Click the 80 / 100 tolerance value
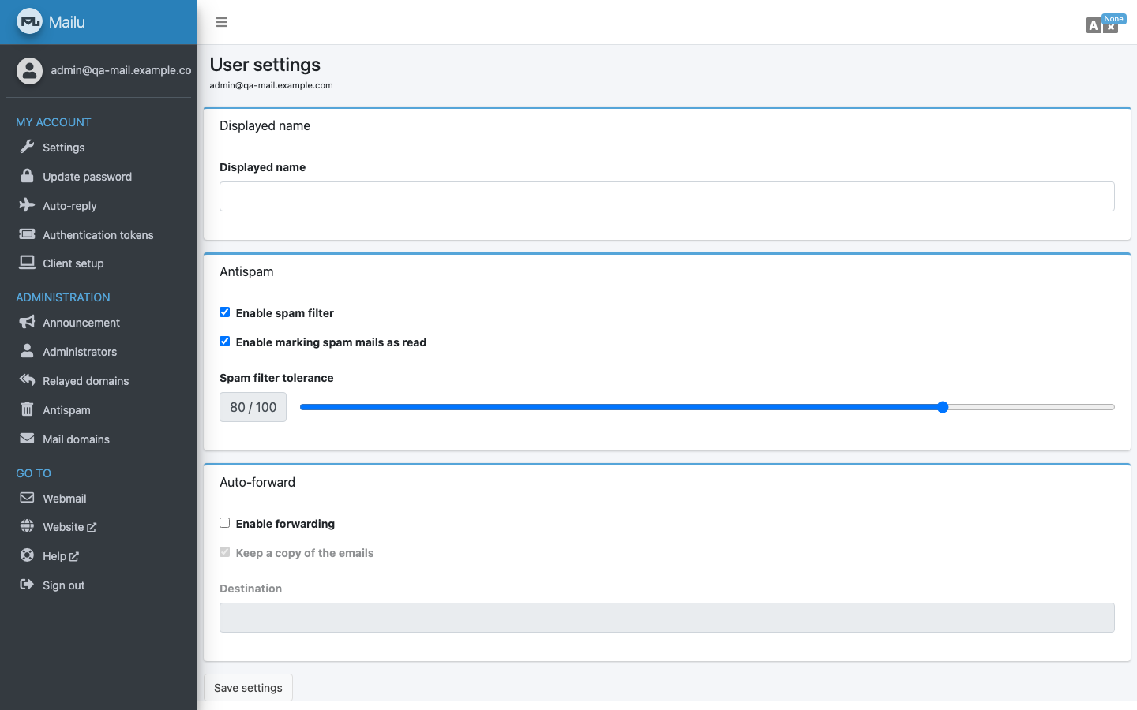1137x710 pixels. [253, 407]
